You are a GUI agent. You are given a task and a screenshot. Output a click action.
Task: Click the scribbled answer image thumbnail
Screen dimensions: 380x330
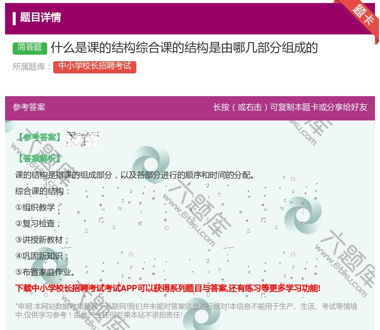click(83, 139)
